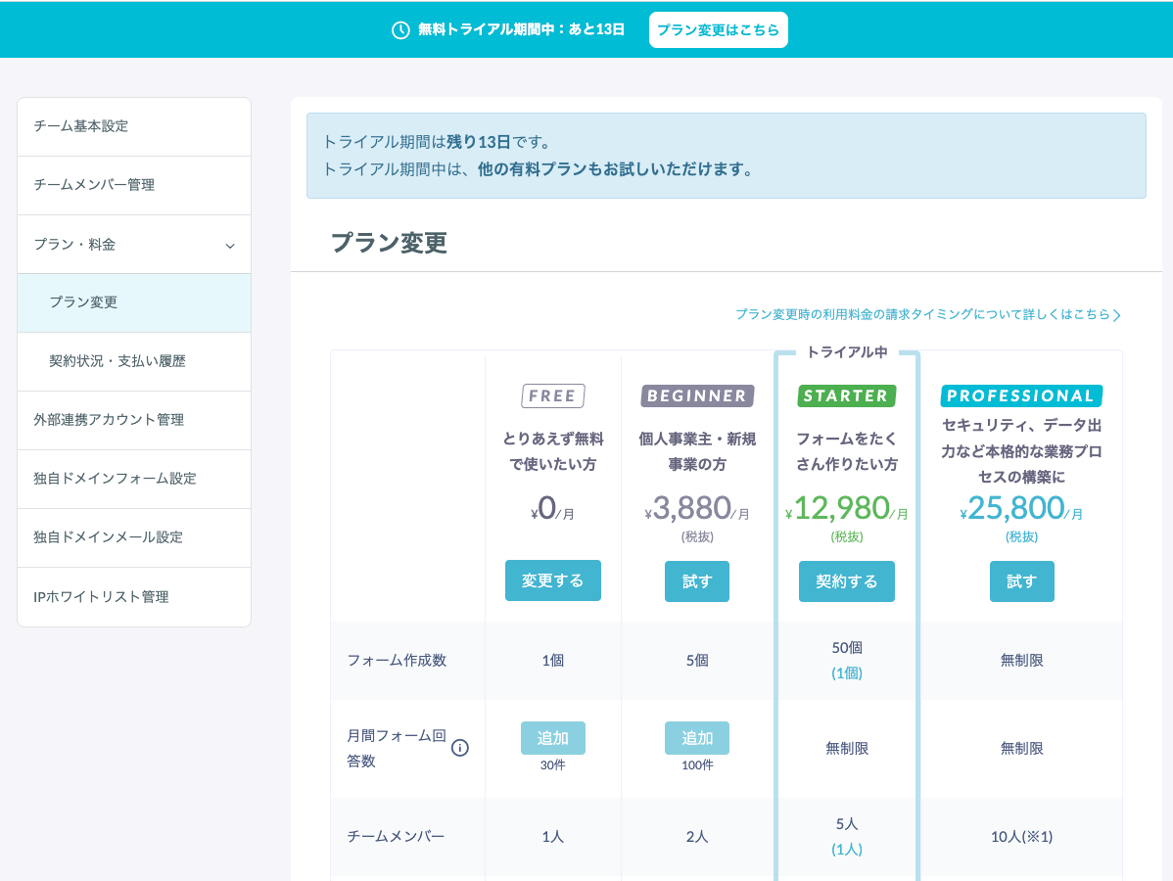Image resolution: width=1173 pixels, height=881 pixels.
Task: Open 外部連携アカウント管理
Action: [134, 420]
